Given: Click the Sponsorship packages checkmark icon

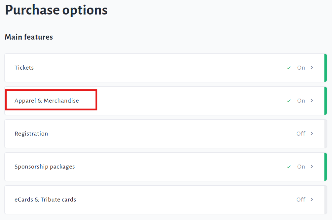Looking at the screenshot, I should (289, 167).
